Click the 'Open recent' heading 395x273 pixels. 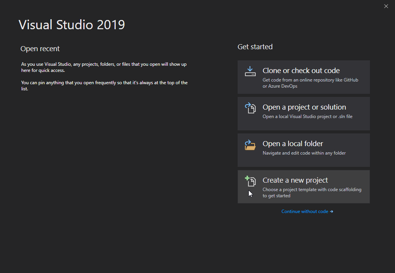(x=40, y=49)
